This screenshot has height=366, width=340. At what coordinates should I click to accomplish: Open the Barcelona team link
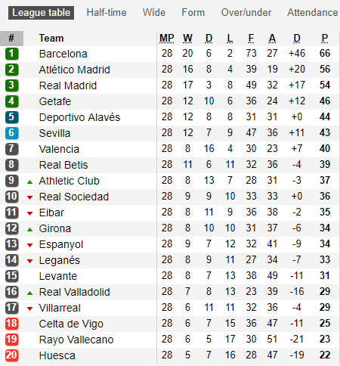63,54
